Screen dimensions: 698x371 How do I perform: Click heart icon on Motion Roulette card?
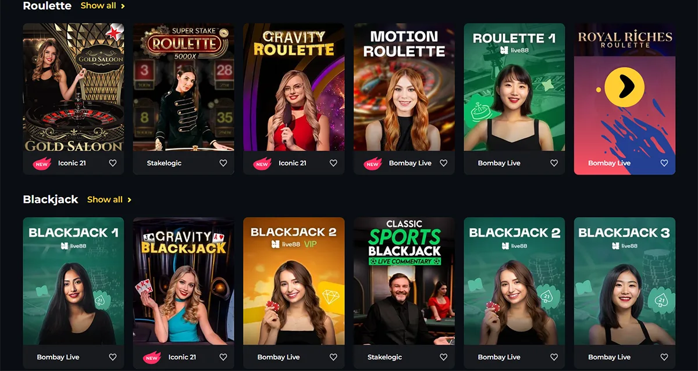[x=444, y=163]
